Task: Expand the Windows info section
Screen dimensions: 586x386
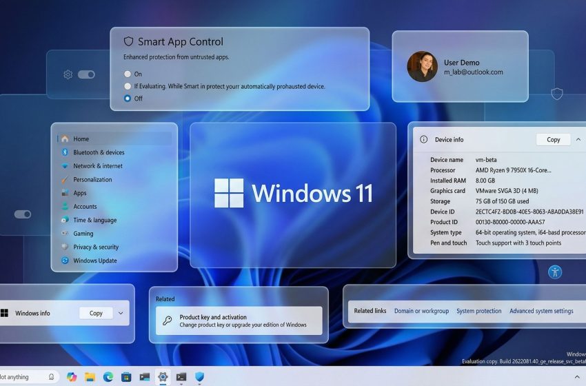Action: 121,313
